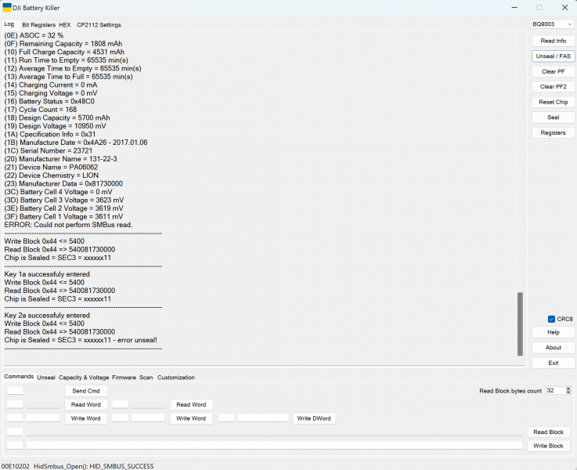Click the 'Key 1a successfully entered' log line
Viewport: 577px width, 470px height.
(x=47, y=274)
